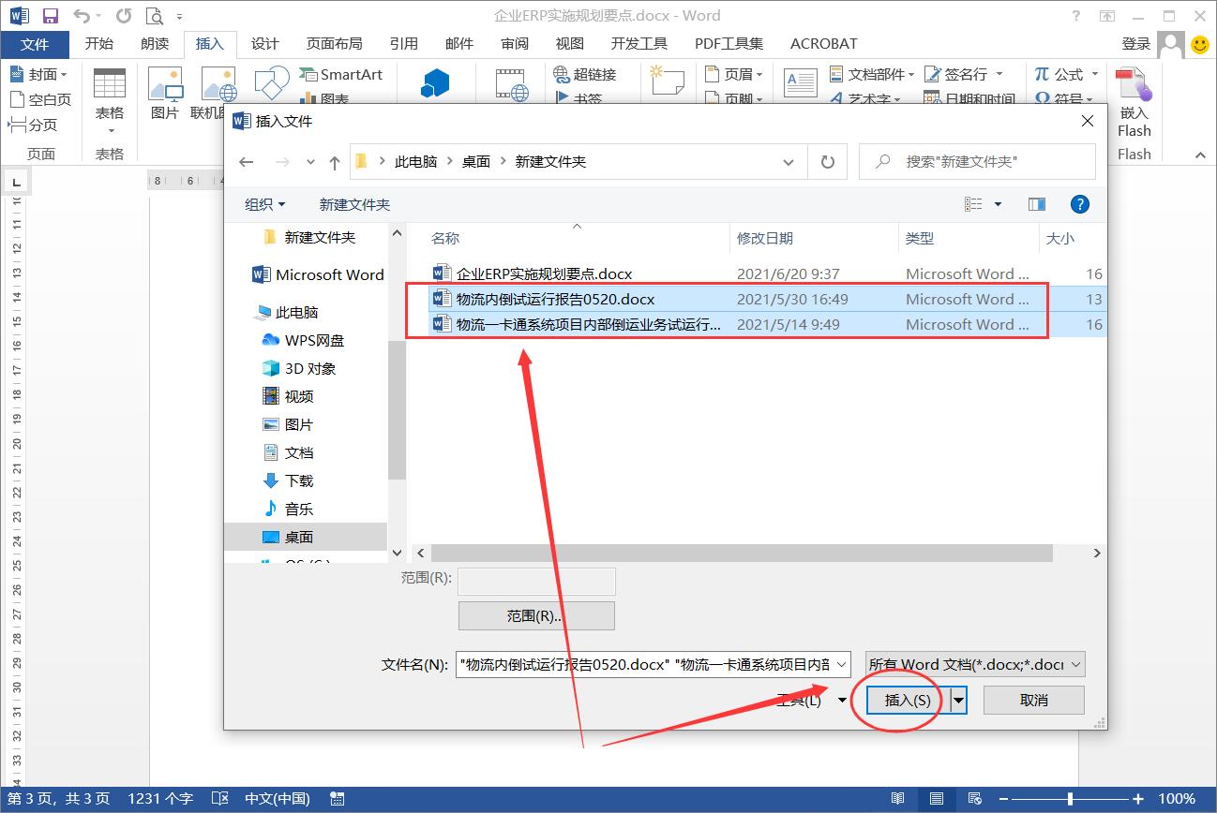The width and height of the screenshot is (1217, 813).
Task: Click zoom in plus button
Action: 1138,799
